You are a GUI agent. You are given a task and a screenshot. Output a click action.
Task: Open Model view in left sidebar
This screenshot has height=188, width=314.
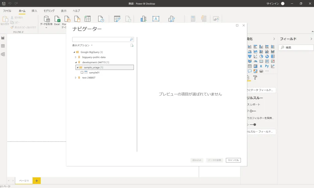click(3, 54)
